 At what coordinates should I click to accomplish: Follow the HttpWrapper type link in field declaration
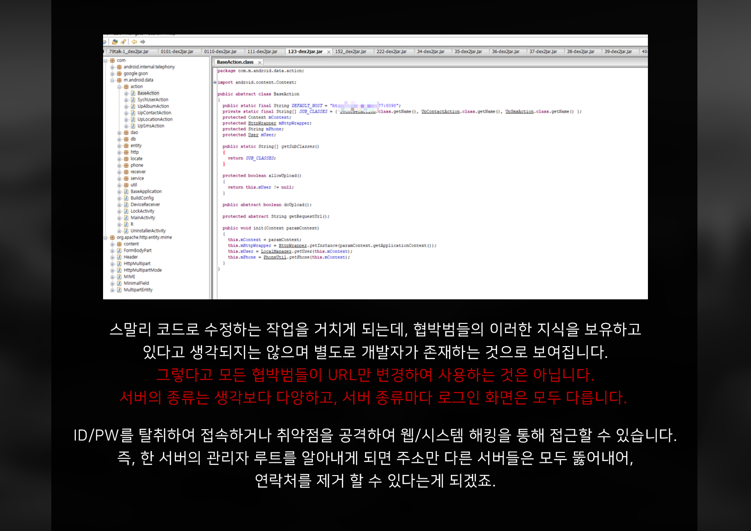click(x=262, y=124)
